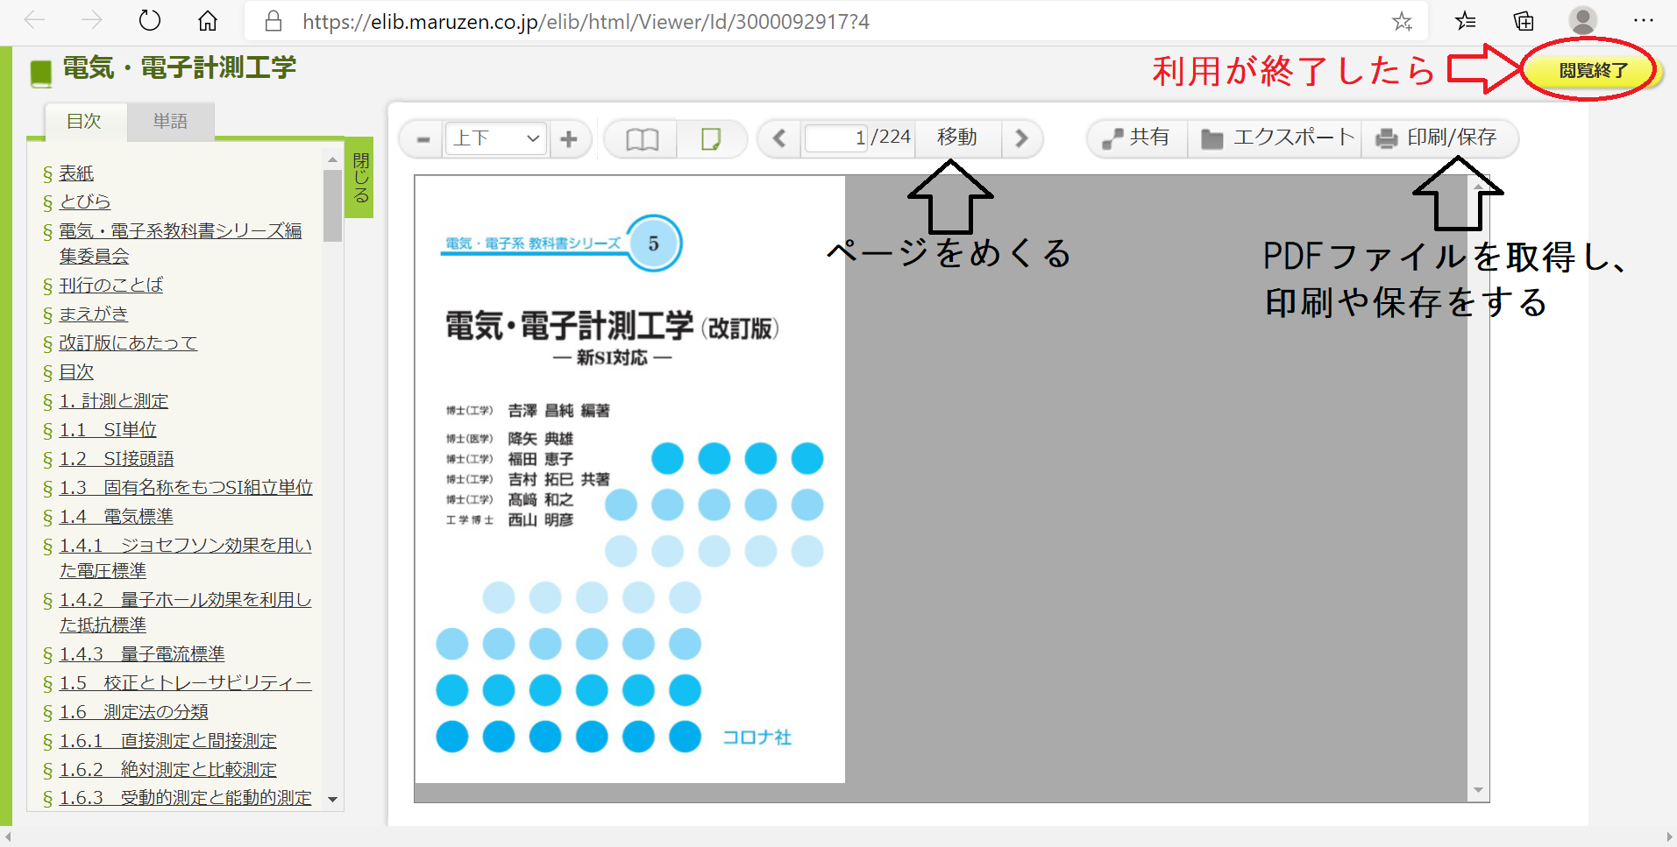
Task: Open section 1.1 SI単位
Action: point(108,429)
